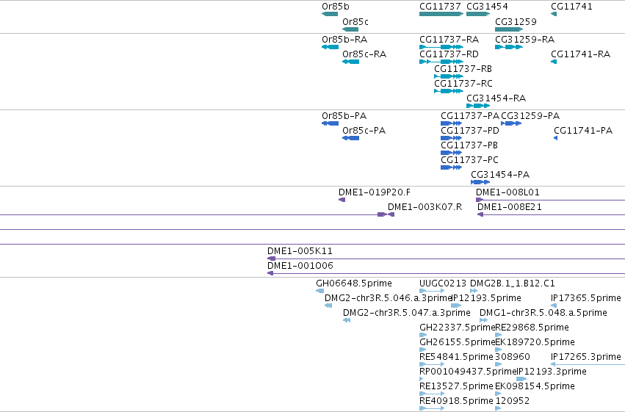This screenshot has height=412, width=625.
Task: Select BAC end DME1-019P20.F
Action: [375, 192]
